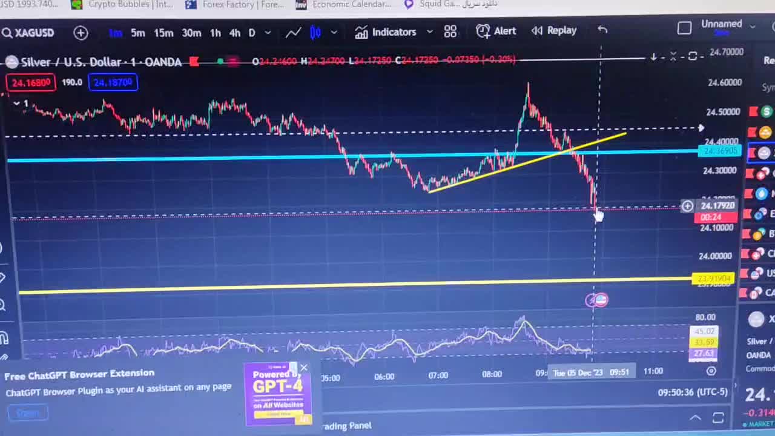Image resolution: width=775 pixels, height=436 pixels.
Task: Expand the Unnamed layout dropdown arrow
Action: point(753,26)
